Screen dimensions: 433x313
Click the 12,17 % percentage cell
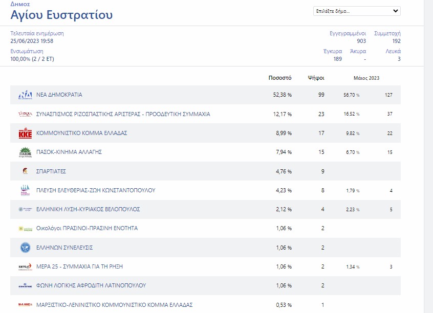click(x=282, y=114)
